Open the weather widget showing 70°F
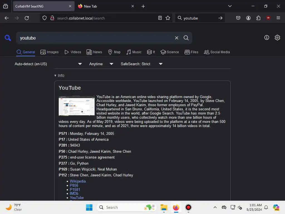This screenshot has height=214, width=285. pyautogui.click(x=14, y=207)
